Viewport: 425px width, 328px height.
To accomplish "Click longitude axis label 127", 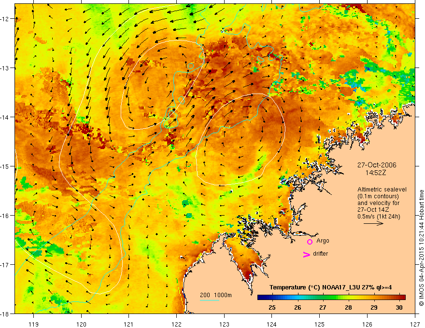I will point(415,324).
